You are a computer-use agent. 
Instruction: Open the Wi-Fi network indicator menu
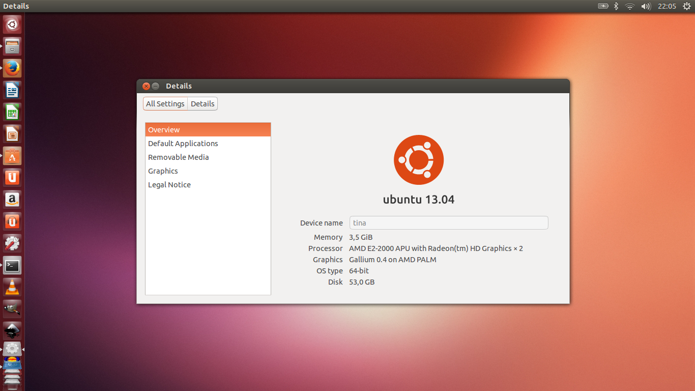(x=630, y=6)
